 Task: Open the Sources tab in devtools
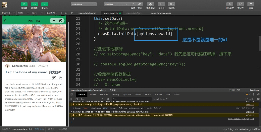(x=93, y=94)
